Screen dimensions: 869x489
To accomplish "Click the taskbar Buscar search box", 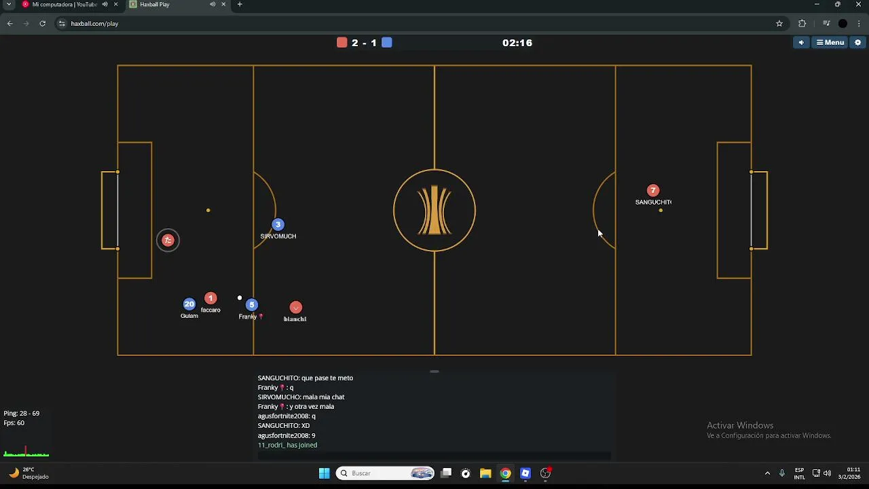I will point(386,473).
